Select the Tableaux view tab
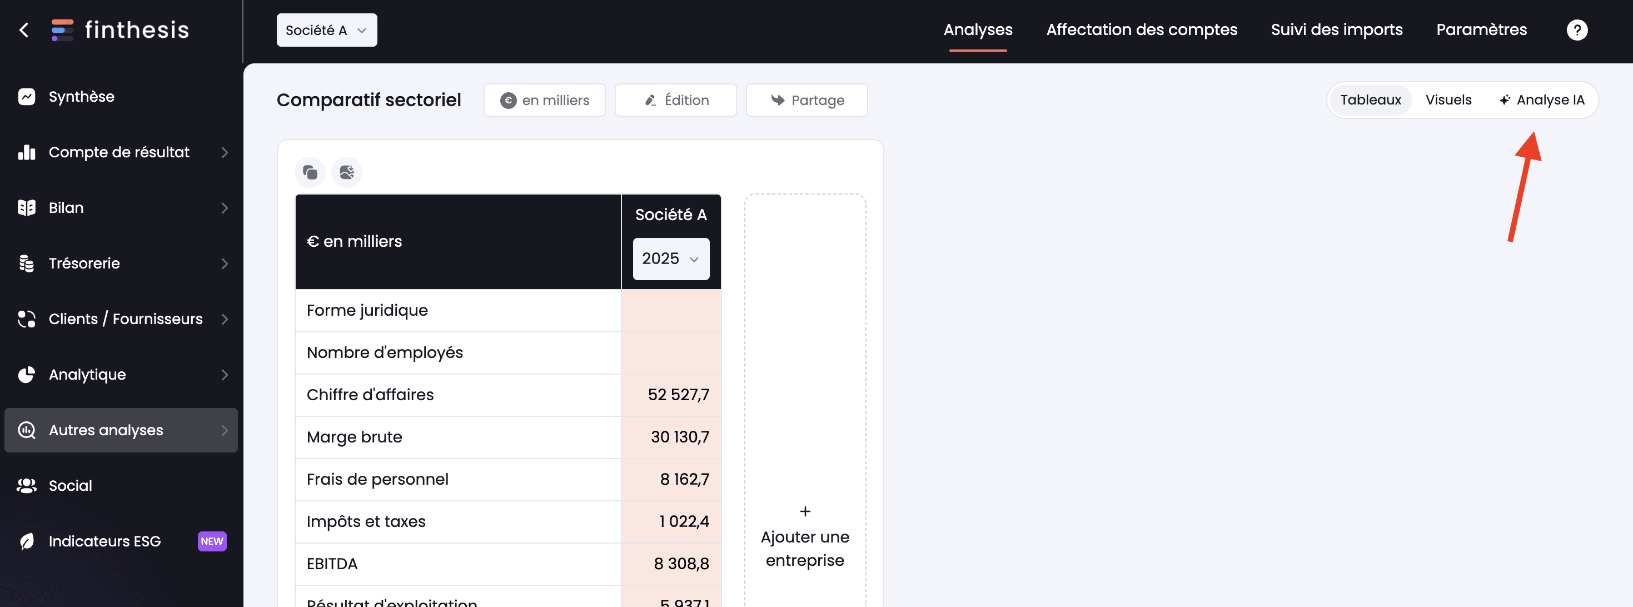This screenshot has height=607, width=1633. click(x=1370, y=100)
